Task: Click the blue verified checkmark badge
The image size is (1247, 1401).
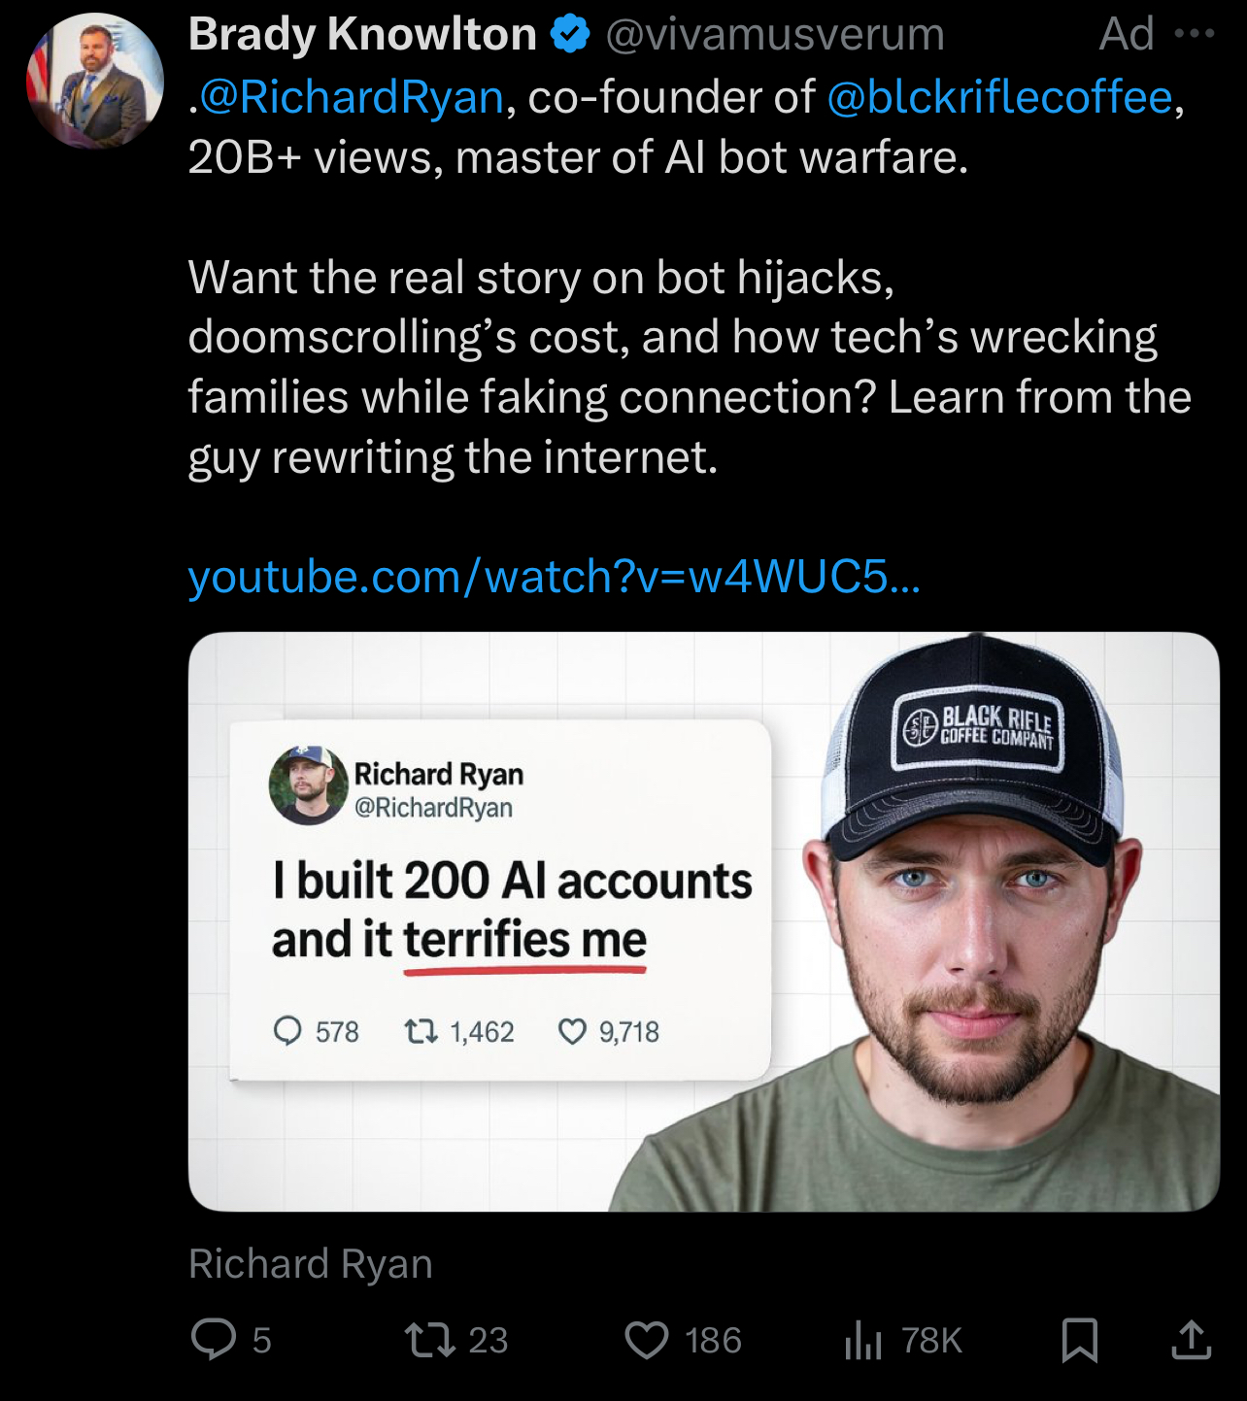Action: (x=570, y=34)
